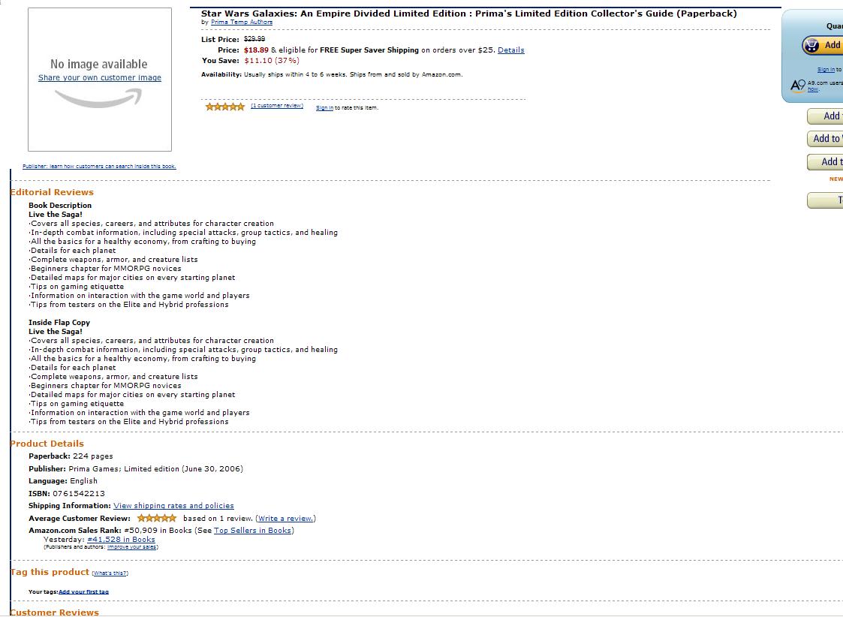Open the 1 customer review link
The image size is (843, 617).
point(277,106)
